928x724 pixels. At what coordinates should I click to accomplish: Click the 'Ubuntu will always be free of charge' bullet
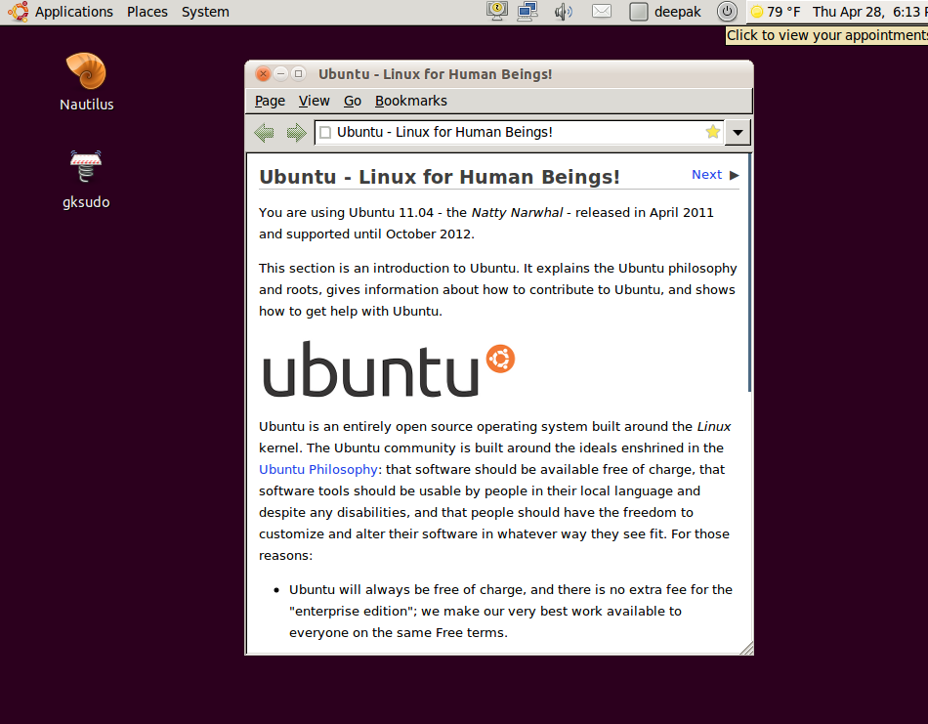tap(510, 611)
